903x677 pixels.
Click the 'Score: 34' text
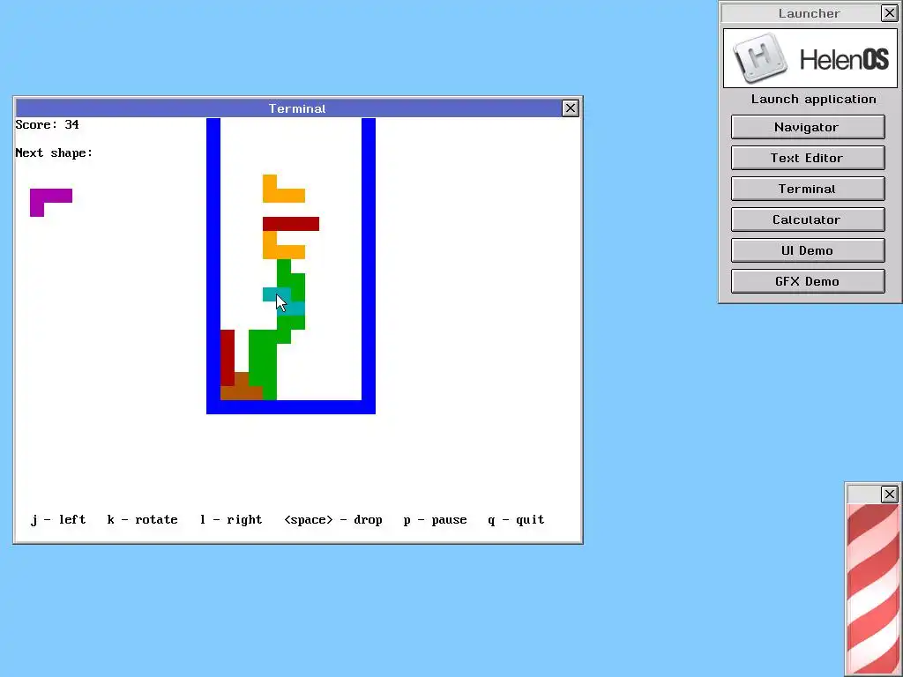coord(48,124)
